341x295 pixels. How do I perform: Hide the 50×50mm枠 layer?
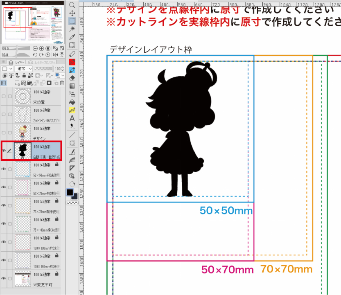(4, 169)
